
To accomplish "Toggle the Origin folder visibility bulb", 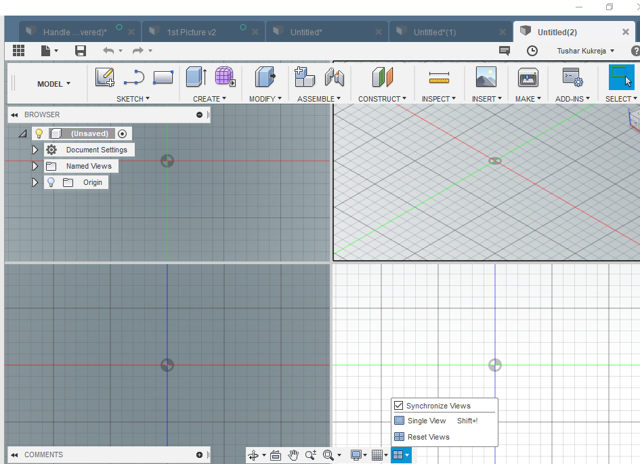I will tap(51, 182).
